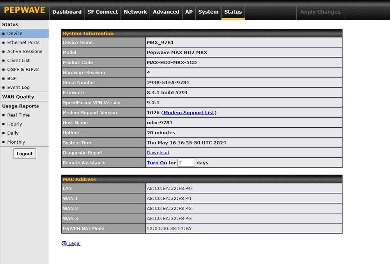Click the Pepwave logo
390x264 pixels.
pos(24,10)
